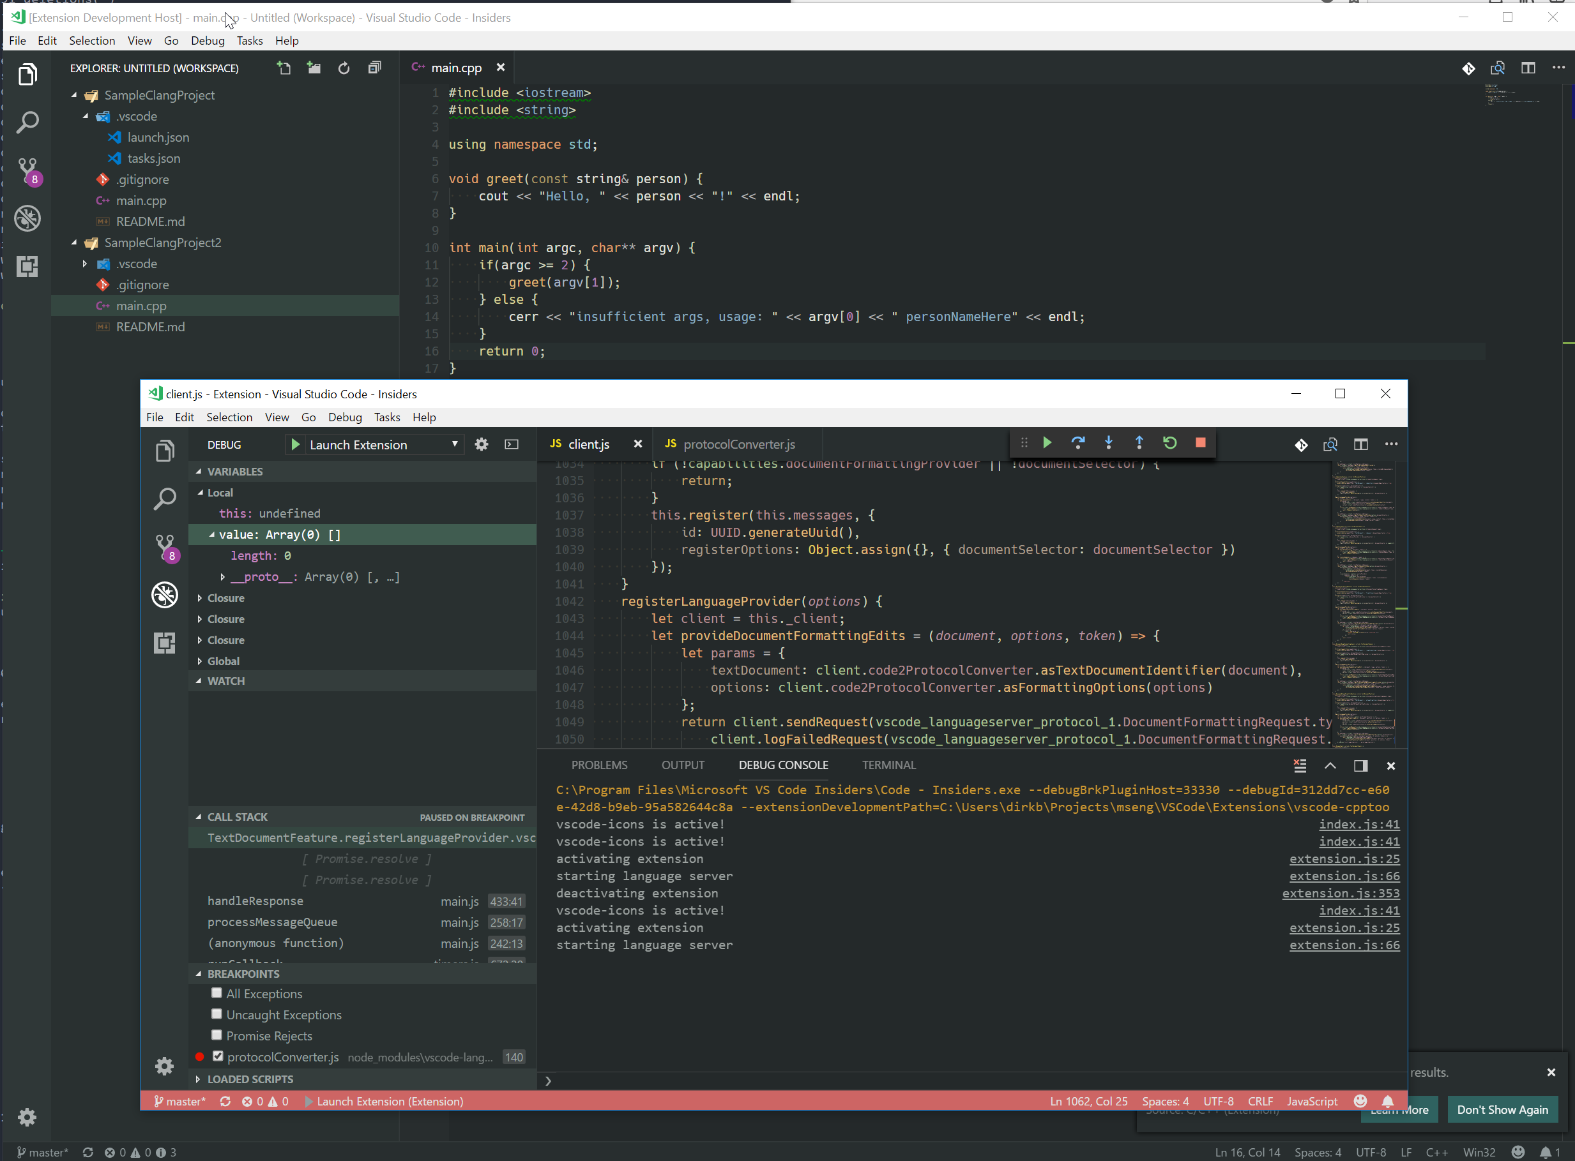Enable All Exceptions breakpoint checkbox
The image size is (1575, 1161).
coord(217,993)
